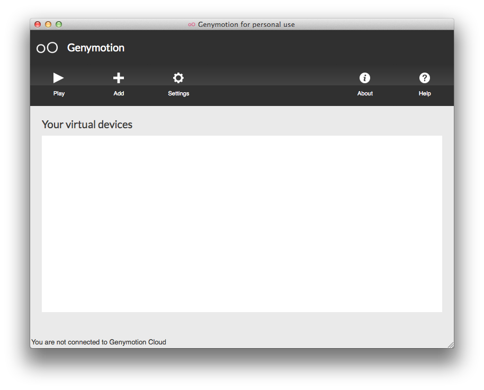Maximize the window using the green button
Screen dimensions: 484x390
point(59,24)
